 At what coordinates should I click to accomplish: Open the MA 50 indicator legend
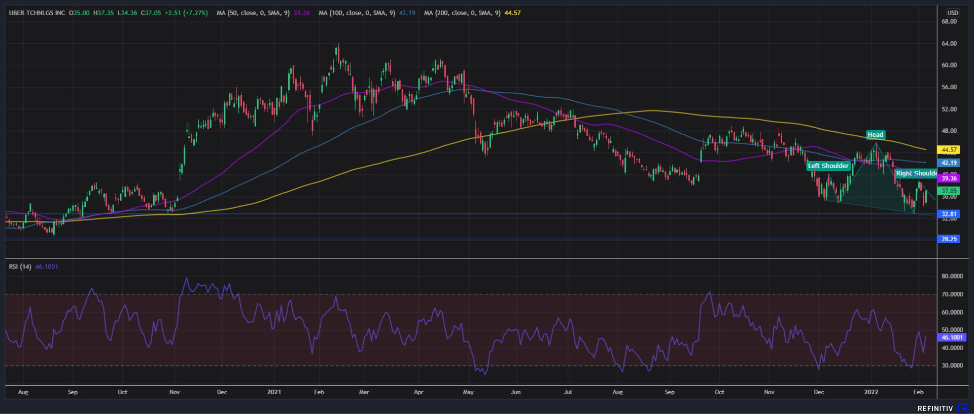tap(253, 13)
